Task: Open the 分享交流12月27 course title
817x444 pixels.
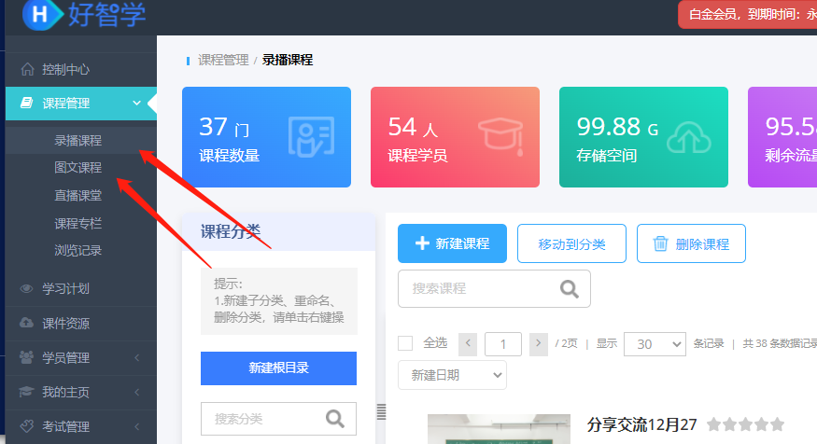Action: [x=641, y=424]
